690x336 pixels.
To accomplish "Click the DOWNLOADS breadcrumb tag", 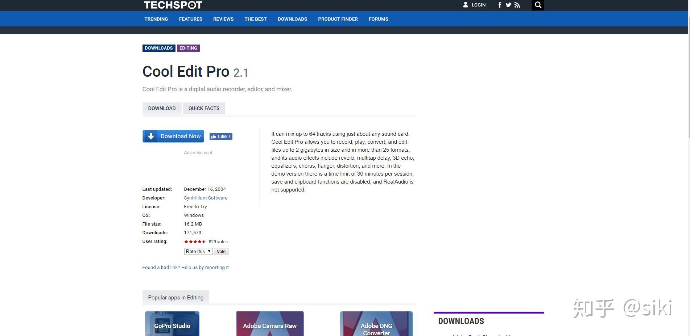I will tap(159, 48).
